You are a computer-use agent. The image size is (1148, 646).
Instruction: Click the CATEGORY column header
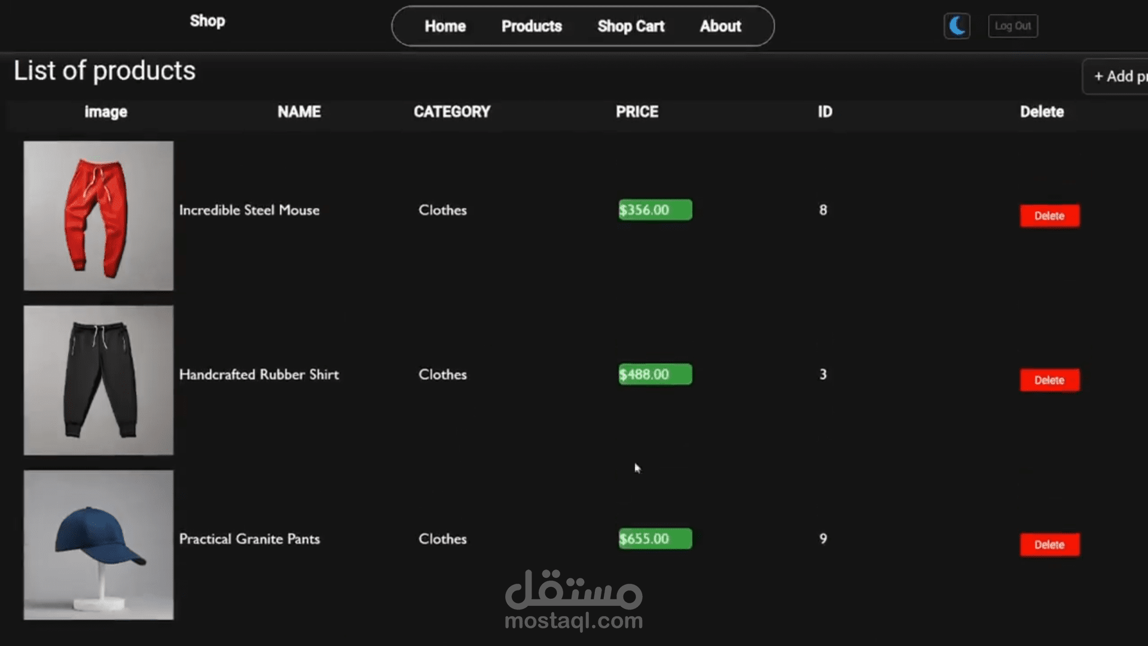[451, 112]
